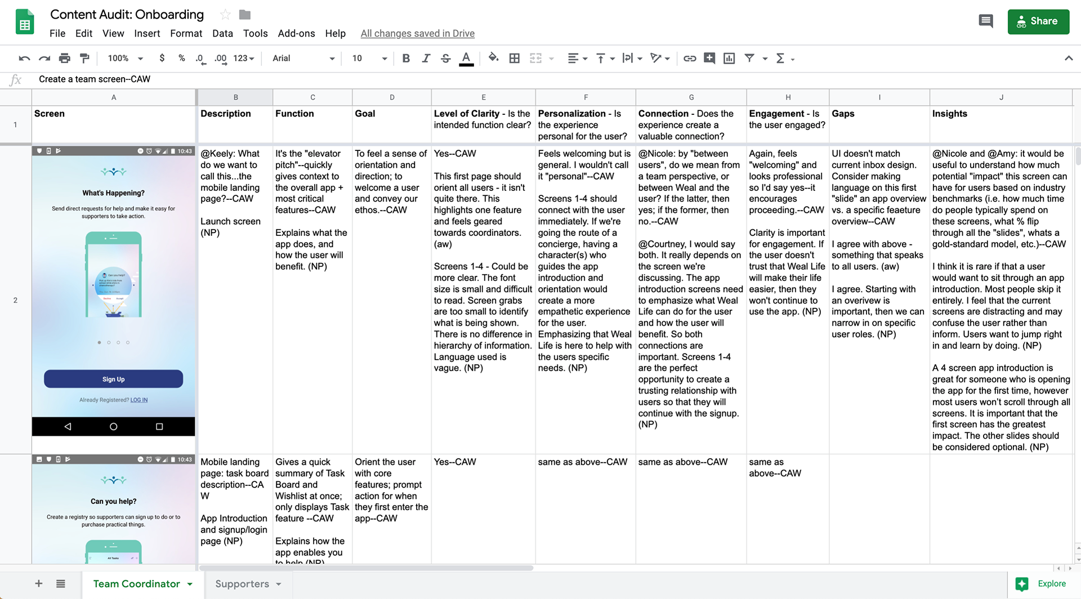Open the text wrapping dropdown
Screen dimensions: 1081x599
(x=632, y=58)
